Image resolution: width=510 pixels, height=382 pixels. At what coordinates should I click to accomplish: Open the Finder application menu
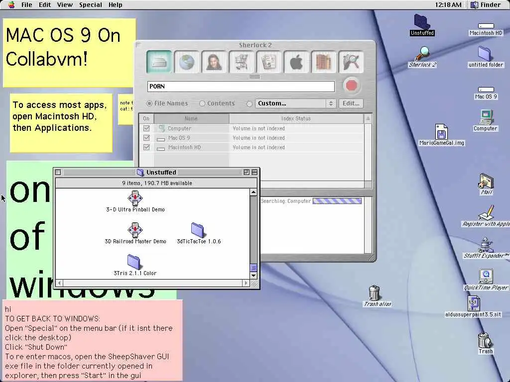click(x=486, y=5)
